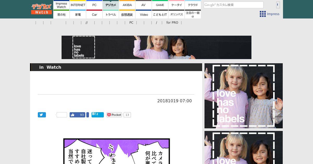Click the Impress text link
Screen dimensions: 313x164
[x=273, y=14]
